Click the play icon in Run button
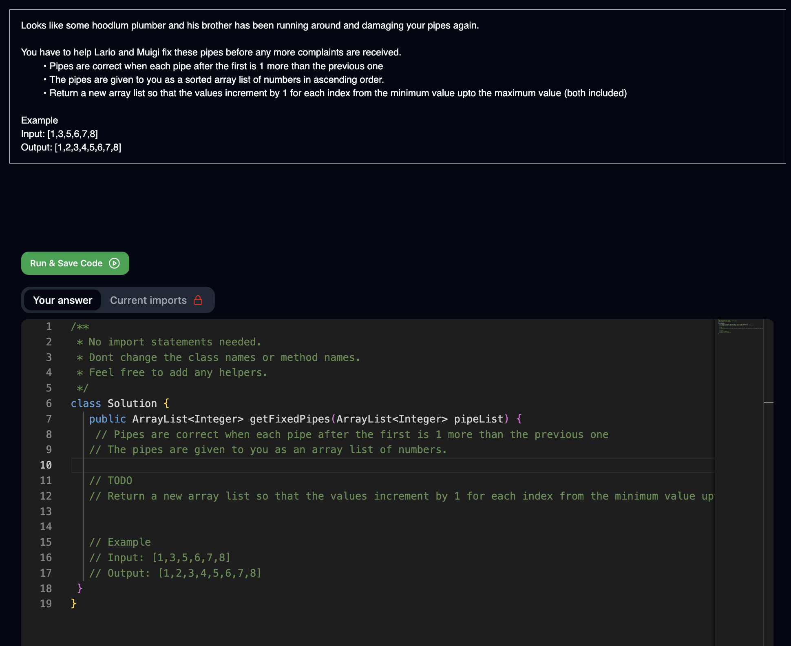The height and width of the screenshot is (646, 791). (x=115, y=263)
